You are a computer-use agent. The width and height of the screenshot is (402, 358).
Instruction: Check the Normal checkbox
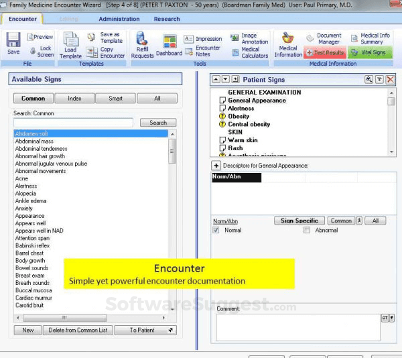216,230
